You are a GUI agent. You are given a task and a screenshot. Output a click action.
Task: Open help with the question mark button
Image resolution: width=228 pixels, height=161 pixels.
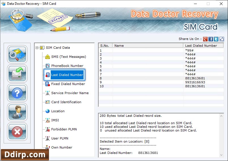pyautogui.click(x=17, y=93)
